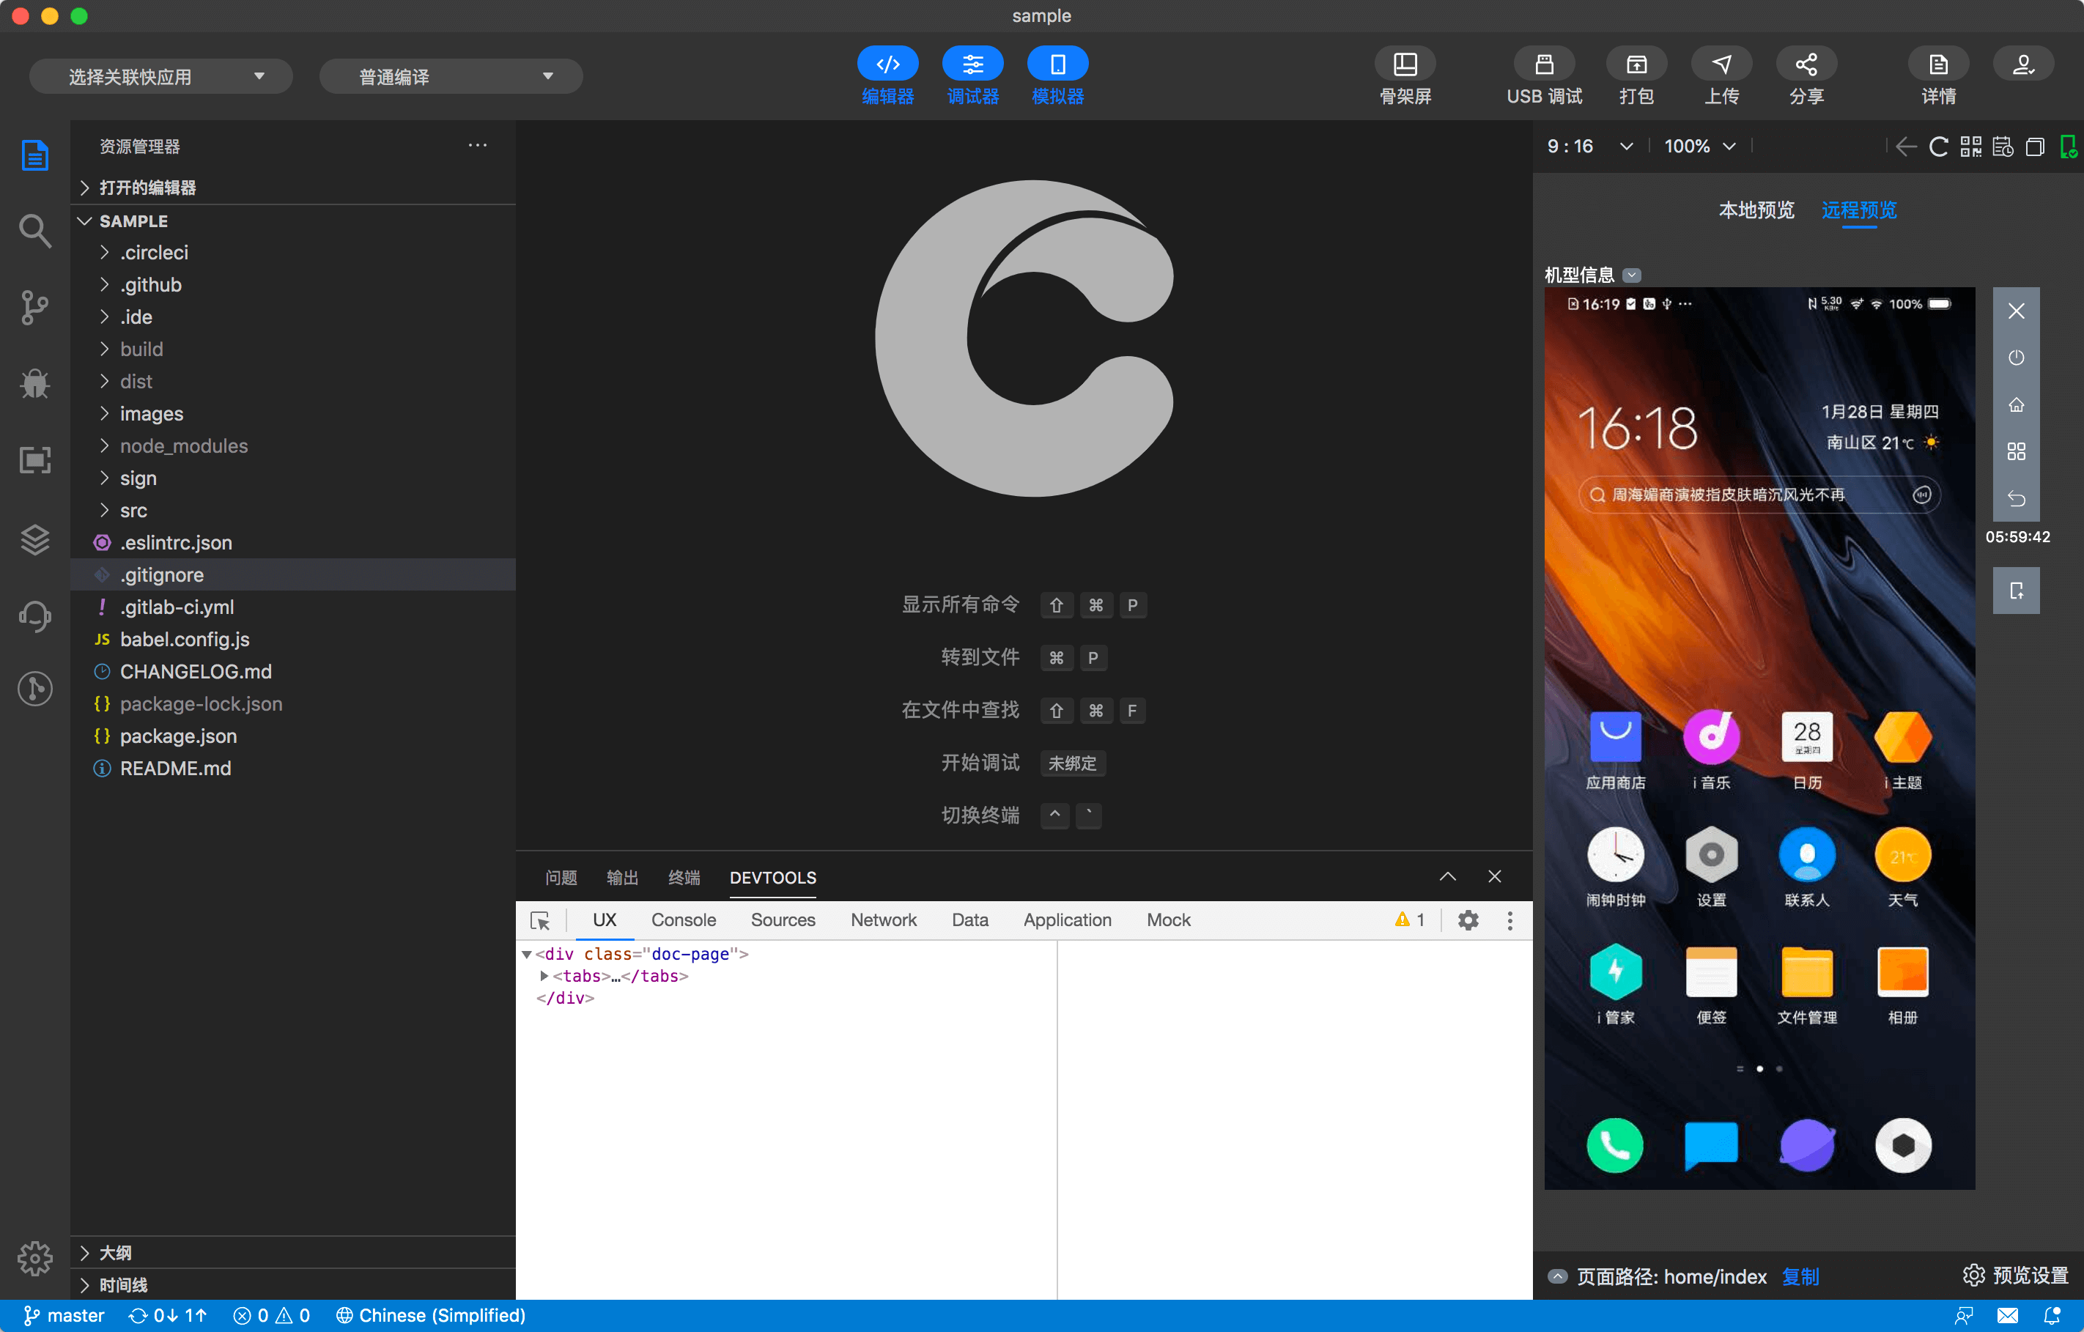Expand the src folder in explorer
2084x1332 pixels.
(133, 511)
